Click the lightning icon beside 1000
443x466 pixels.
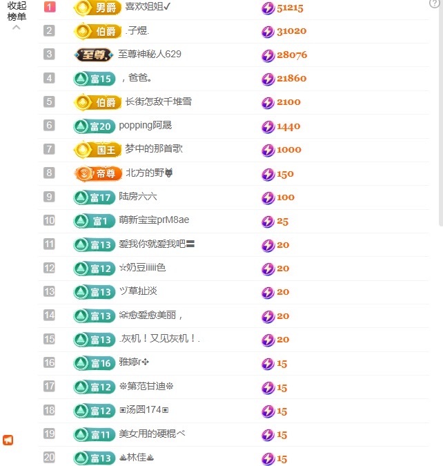[268, 150]
